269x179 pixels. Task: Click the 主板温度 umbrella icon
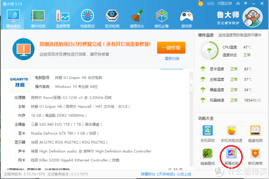tap(203, 79)
